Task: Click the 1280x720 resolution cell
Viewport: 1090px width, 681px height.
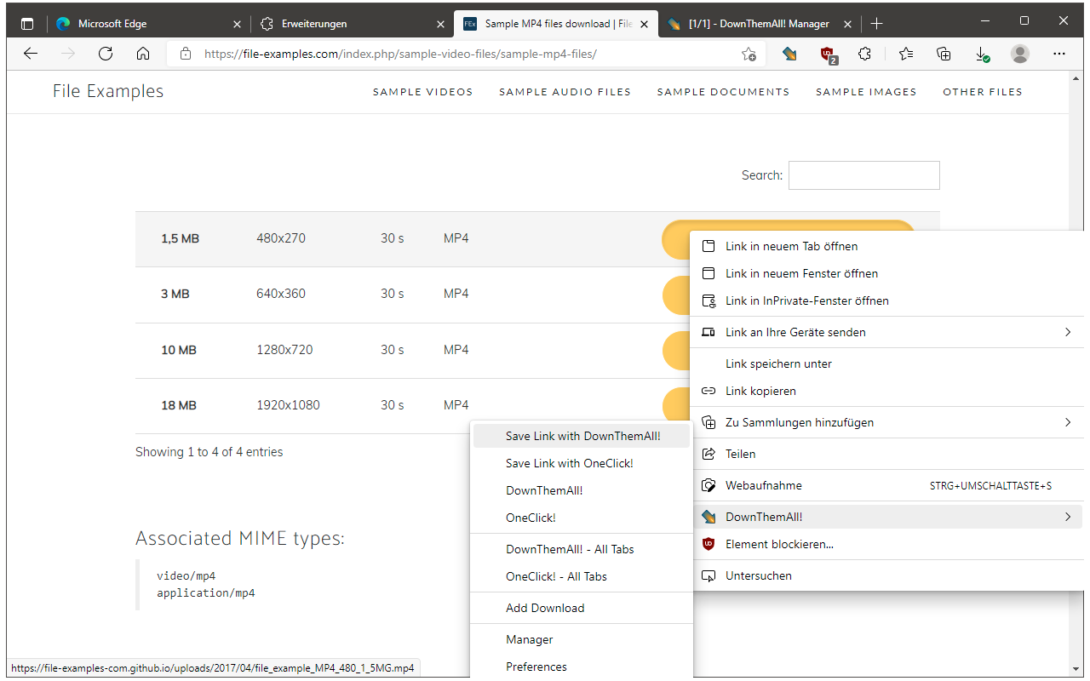Action: tap(284, 350)
